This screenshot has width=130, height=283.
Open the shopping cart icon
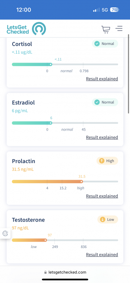(106, 29)
